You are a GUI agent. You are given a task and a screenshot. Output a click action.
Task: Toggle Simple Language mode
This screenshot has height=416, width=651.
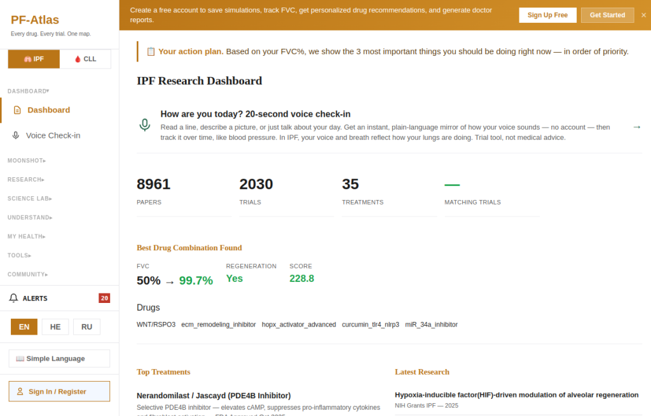[59, 358]
